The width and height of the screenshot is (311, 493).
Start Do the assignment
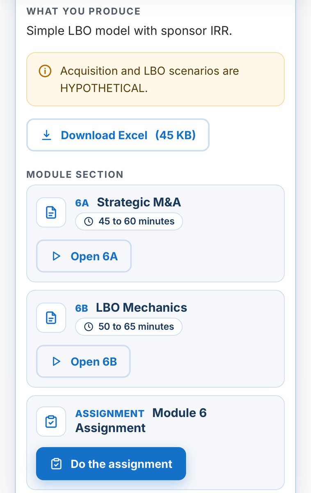coord(111,464)
